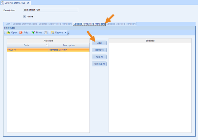Sort by the Code column header
This screenshot has width=198, height=140.
click(27, 45)
